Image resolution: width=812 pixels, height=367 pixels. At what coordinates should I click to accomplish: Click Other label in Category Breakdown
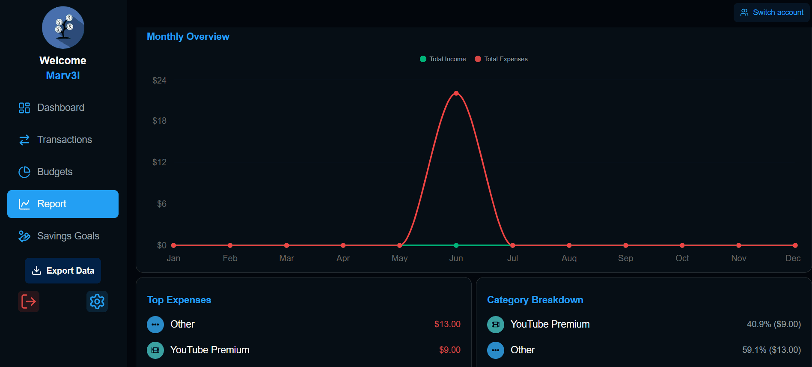pyautogui.click(x=523, y=350)
